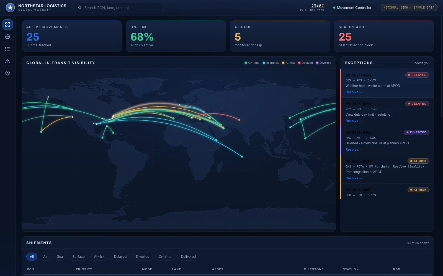Select the All shipments filter

coord(32,257)
